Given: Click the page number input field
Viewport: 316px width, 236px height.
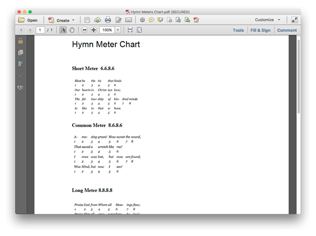Looking at the screenshot, I should [x=41, y=30].
